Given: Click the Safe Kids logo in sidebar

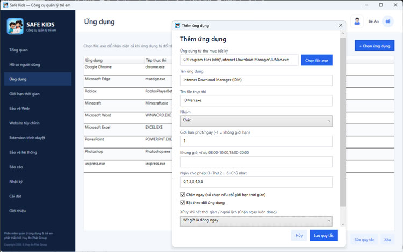Looking at the screenshot, I should pos(15,26).
